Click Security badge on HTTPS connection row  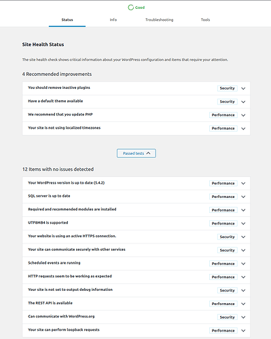228,237
